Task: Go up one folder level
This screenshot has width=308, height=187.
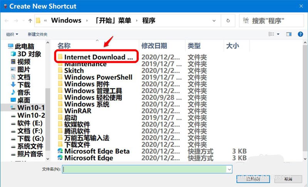Action: click(x=30, y=21)
